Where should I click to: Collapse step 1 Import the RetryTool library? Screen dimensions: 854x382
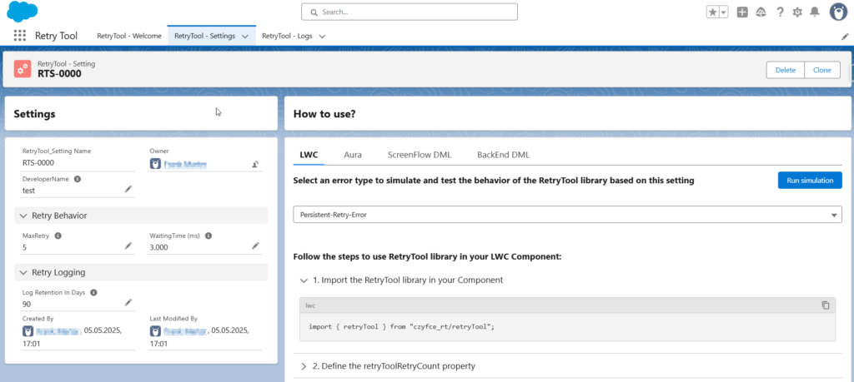coord(304,280)
